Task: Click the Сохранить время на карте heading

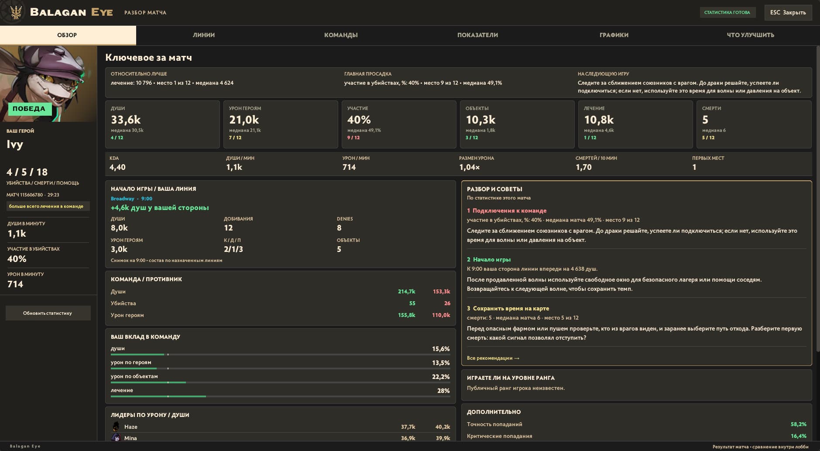Action: tap(508, 308)
